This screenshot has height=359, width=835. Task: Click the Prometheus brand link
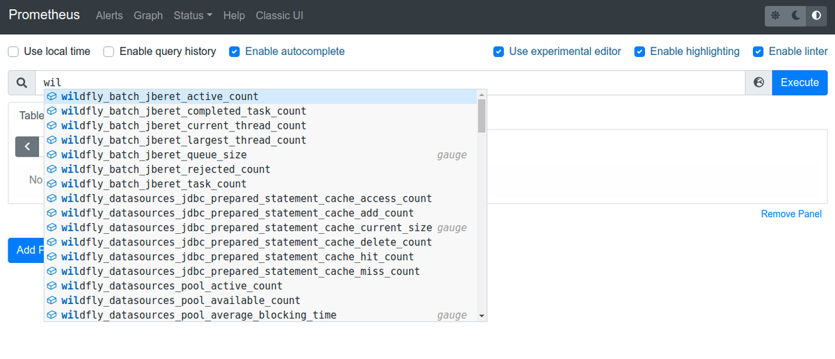click(x=44, y=15)
